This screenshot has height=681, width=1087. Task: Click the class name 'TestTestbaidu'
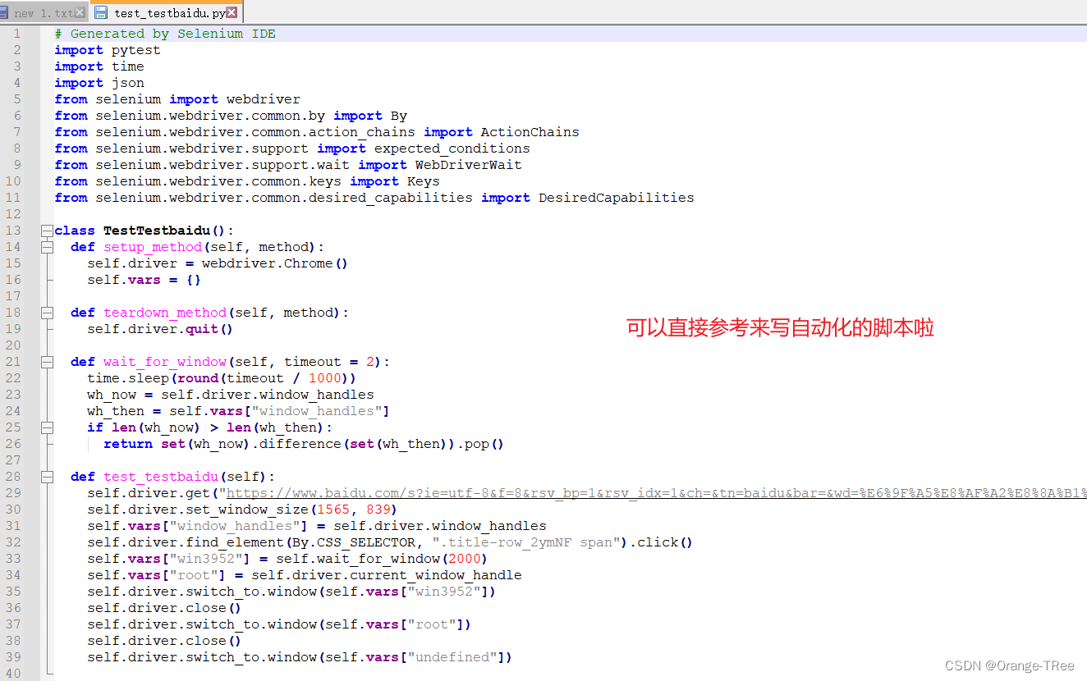(157, 231)
